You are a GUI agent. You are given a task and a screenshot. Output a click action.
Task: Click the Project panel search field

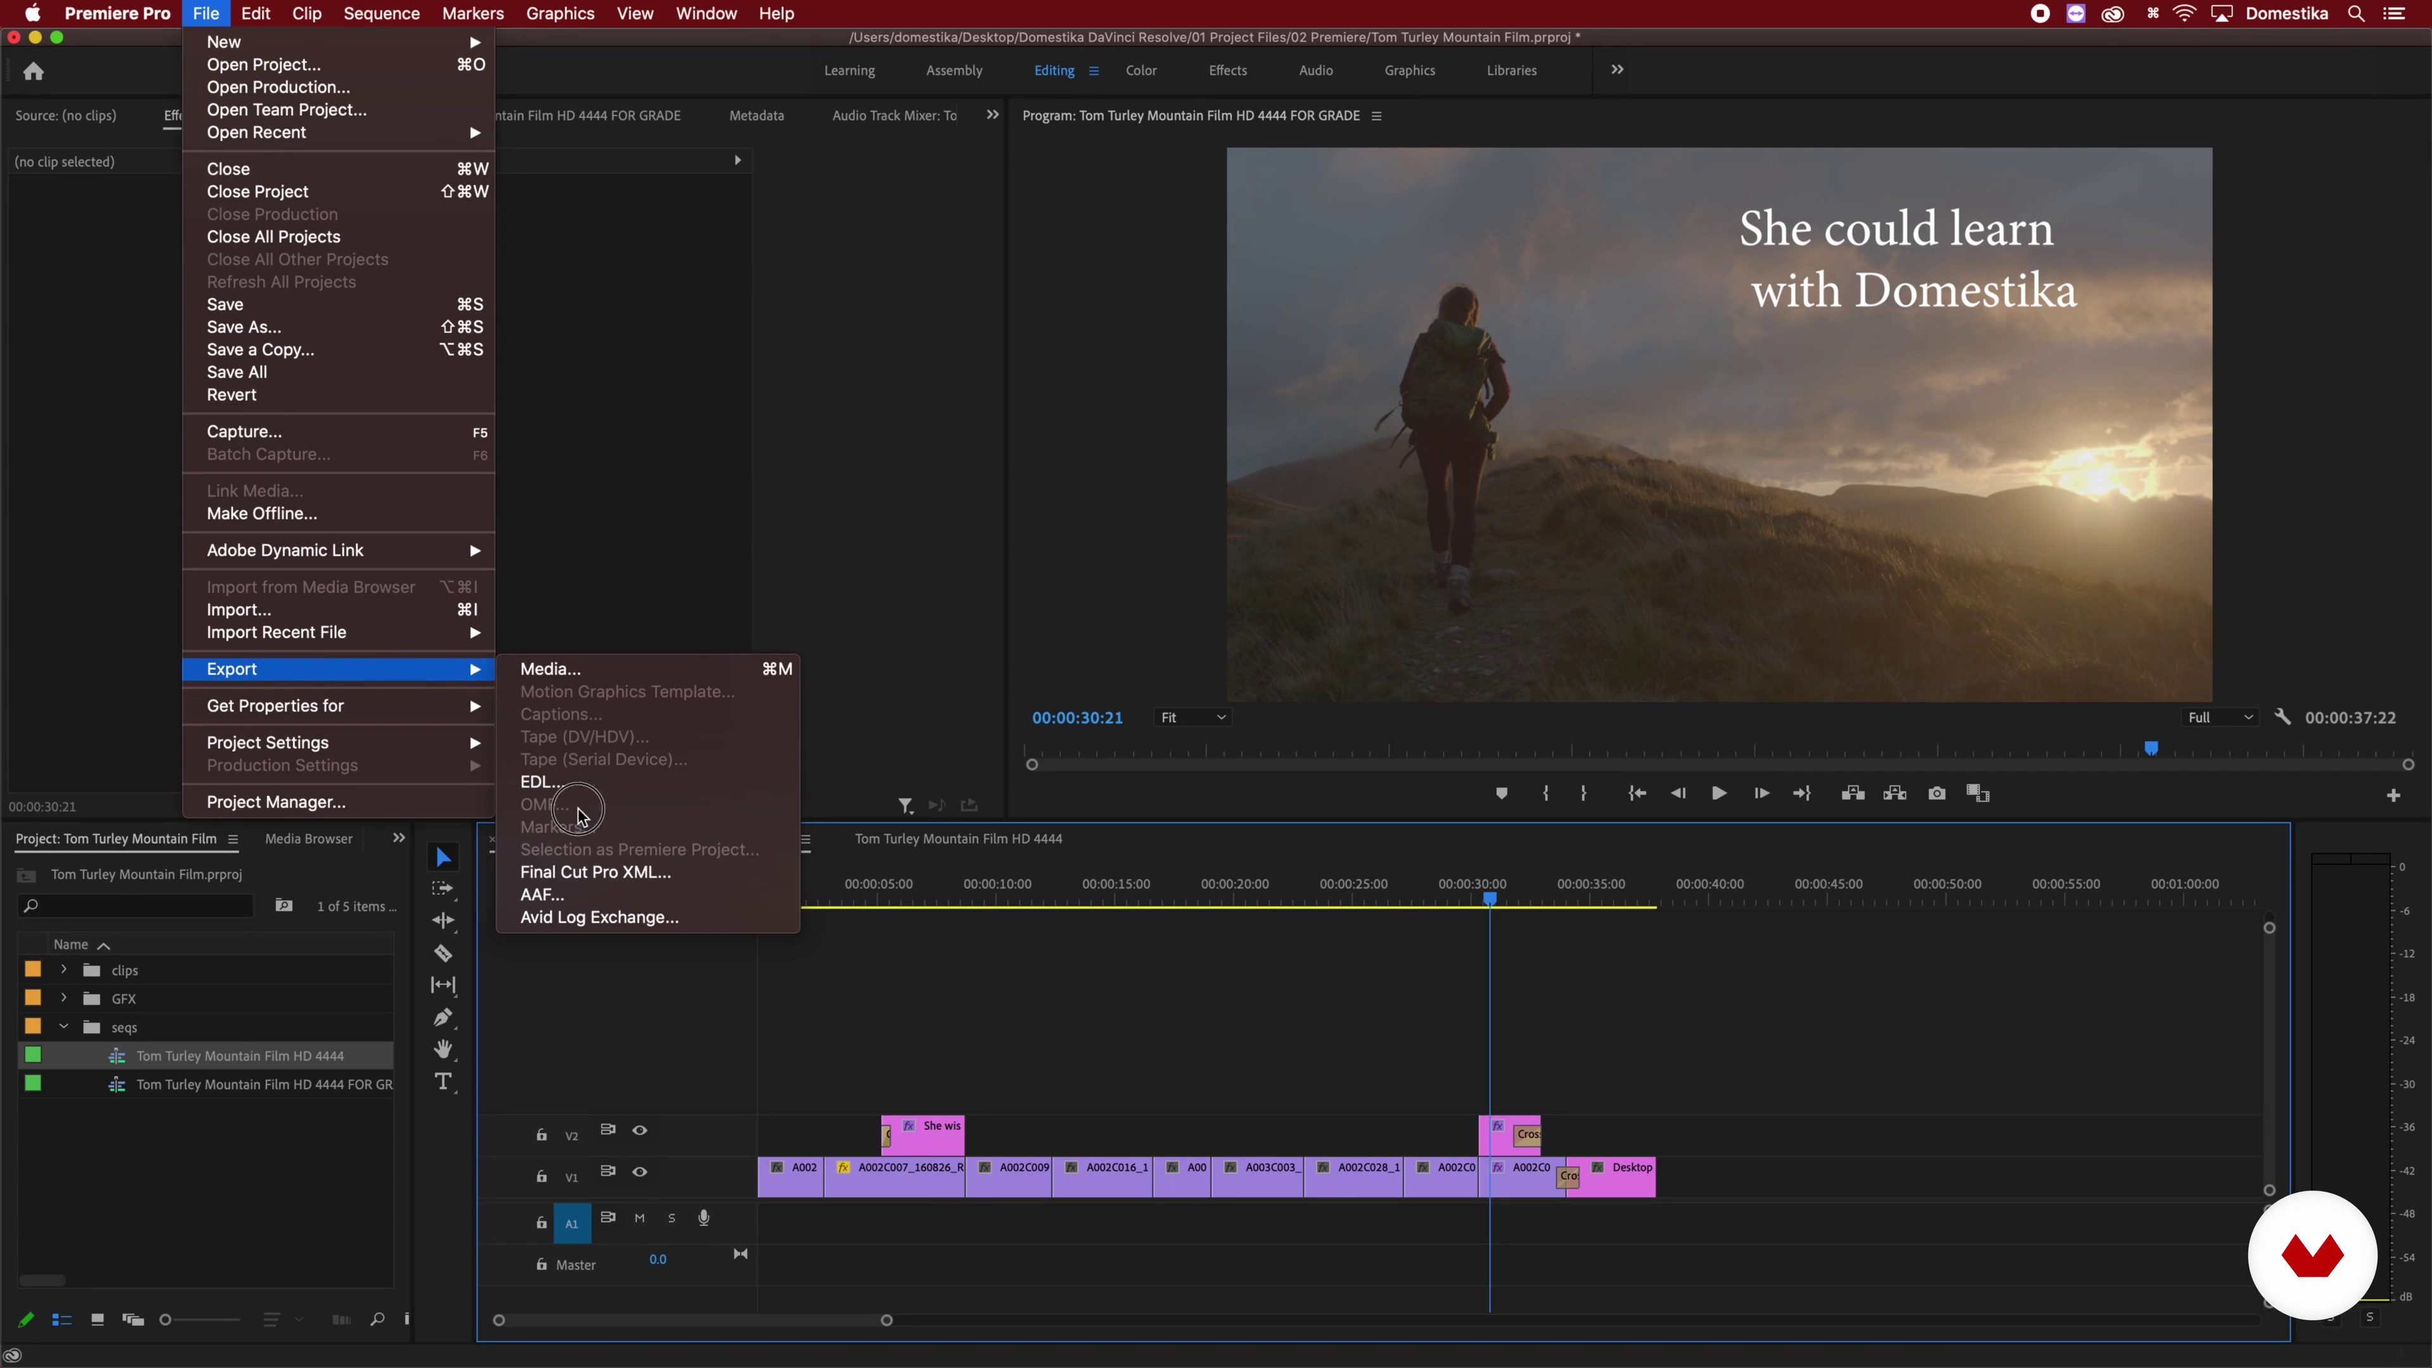tap(137, 906)
